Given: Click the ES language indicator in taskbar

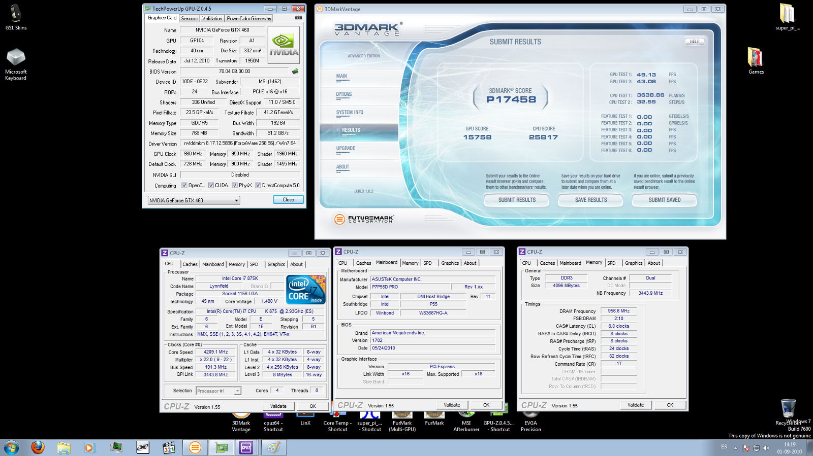Looking at the screenshot, I should (x=724, y=447).
